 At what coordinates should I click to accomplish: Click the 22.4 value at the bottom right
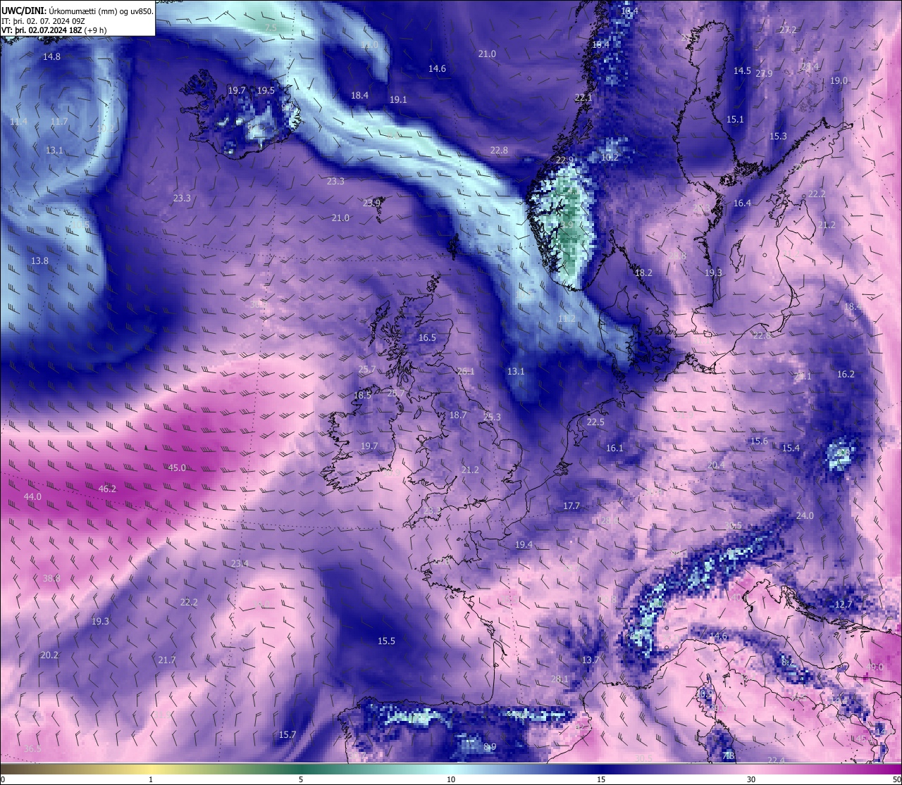click(776, 760)
